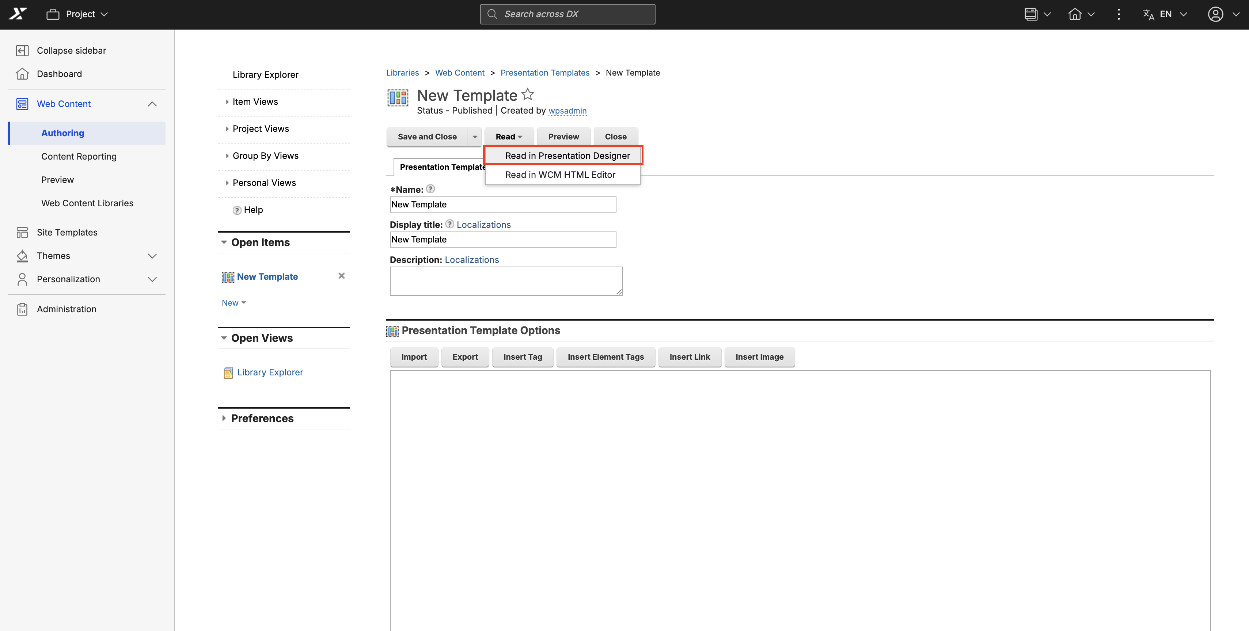Expand the Personalization section chevron
This screenshot has height=631, width=1249.
[152, 279]
